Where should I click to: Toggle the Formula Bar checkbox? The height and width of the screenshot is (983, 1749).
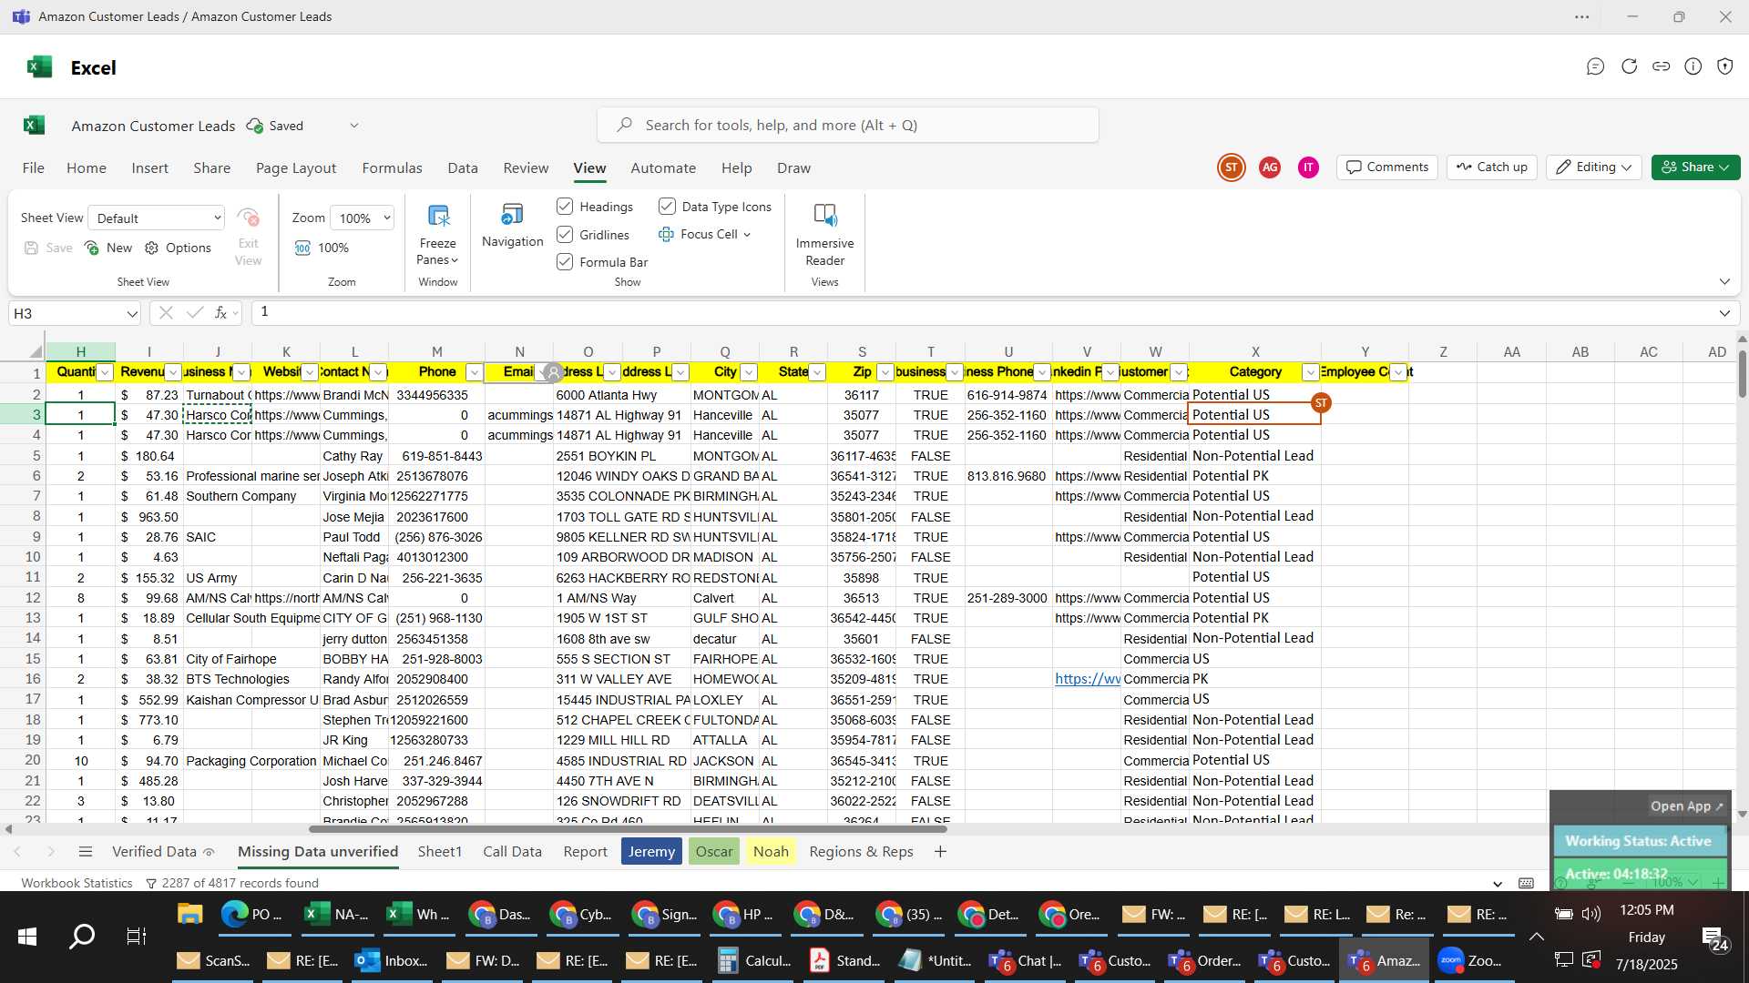(565, 262)
